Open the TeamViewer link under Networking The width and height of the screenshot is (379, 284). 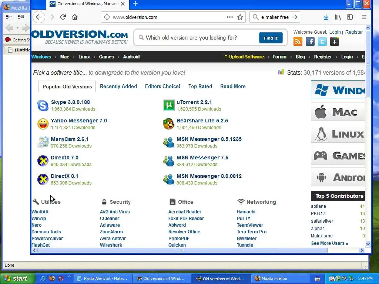pyautogui.click(x=250, y=225)
